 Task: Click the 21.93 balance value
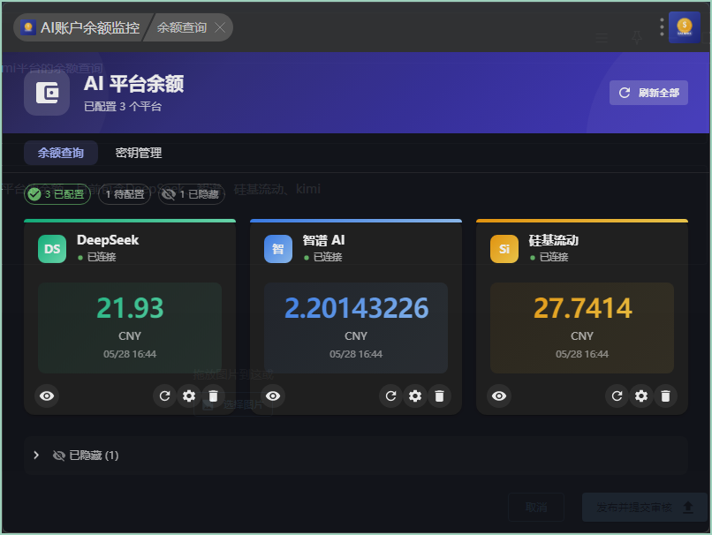[130, 308]
